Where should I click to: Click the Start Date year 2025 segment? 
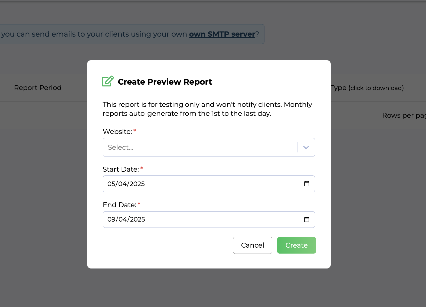137,184
